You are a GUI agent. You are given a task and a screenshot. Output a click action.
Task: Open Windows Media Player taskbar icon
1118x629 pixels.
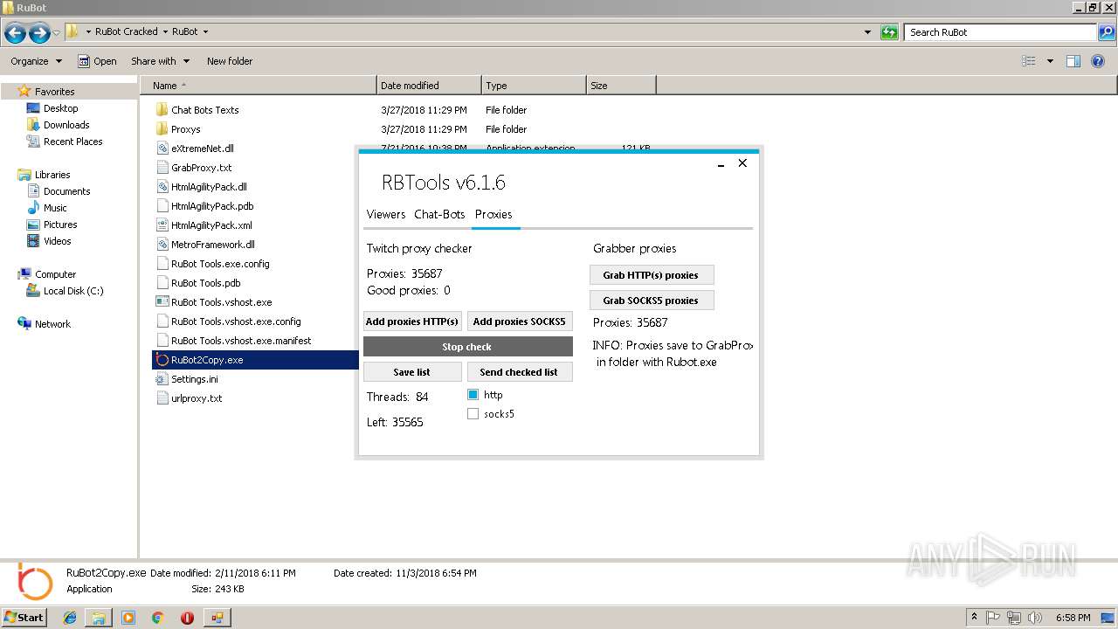coord(128,618)
